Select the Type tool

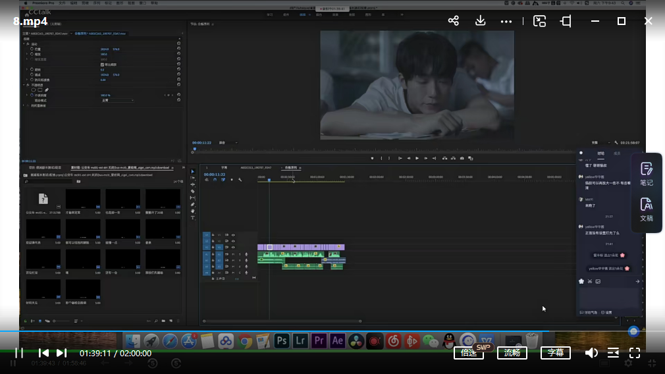pos(192,217)
